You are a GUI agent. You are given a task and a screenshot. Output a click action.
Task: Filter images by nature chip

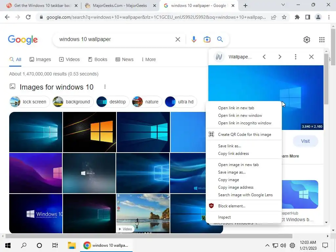click(147, 102)
